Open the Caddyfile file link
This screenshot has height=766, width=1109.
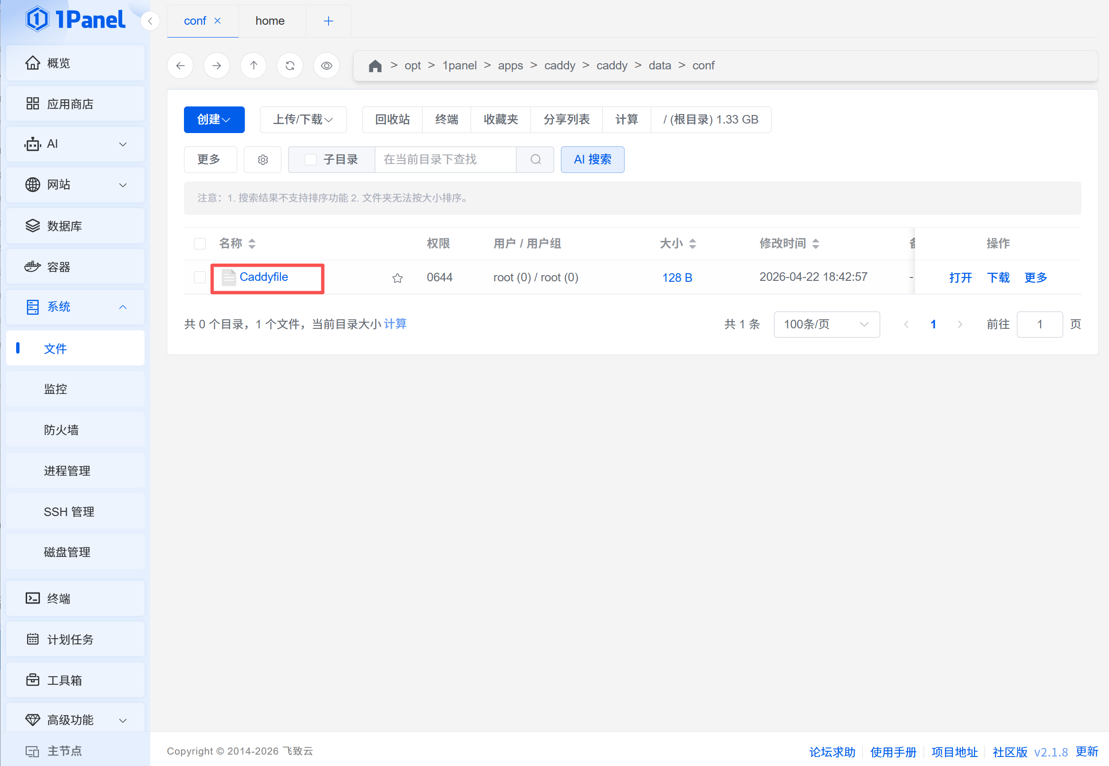263,277
